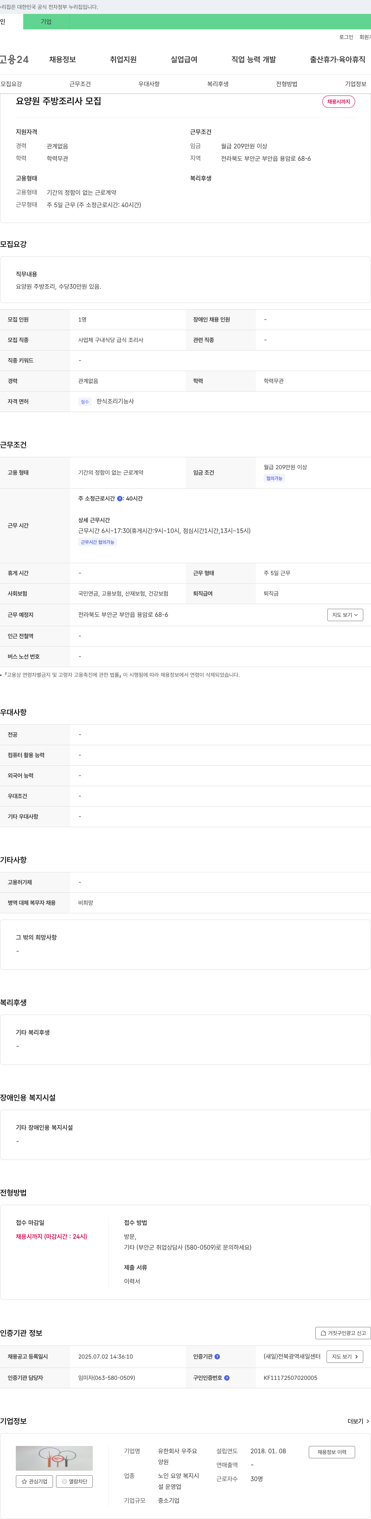Open the 취업지원 menu

tap(123, 60)
